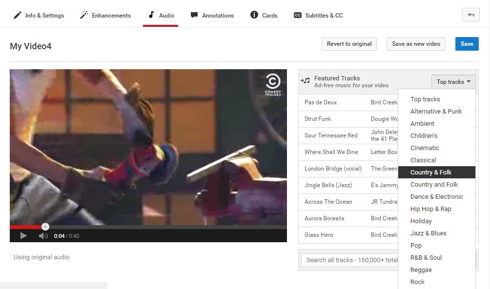Screen dimensions: 490x289
Task: Click the Annotations speech bubble icon
Action: [194, 15]
